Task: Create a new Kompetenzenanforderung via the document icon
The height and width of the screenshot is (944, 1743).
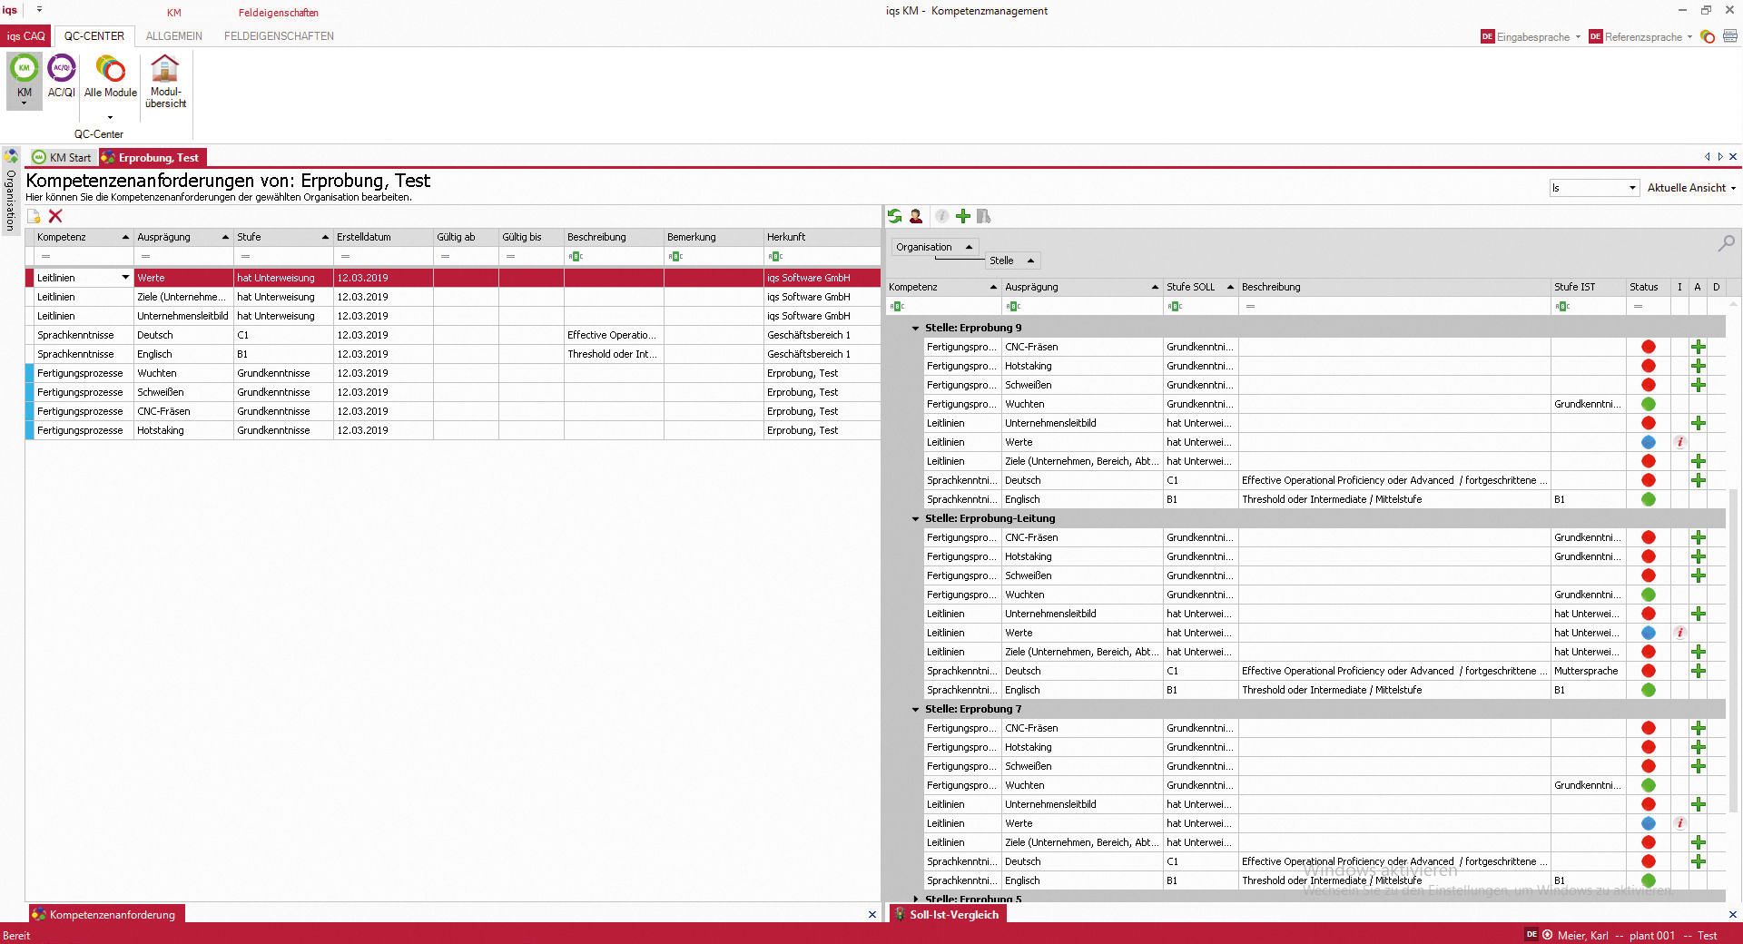Action: click(34, 217)
